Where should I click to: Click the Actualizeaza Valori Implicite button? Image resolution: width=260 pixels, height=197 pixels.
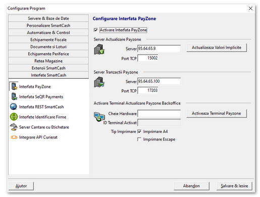[217, 47]
